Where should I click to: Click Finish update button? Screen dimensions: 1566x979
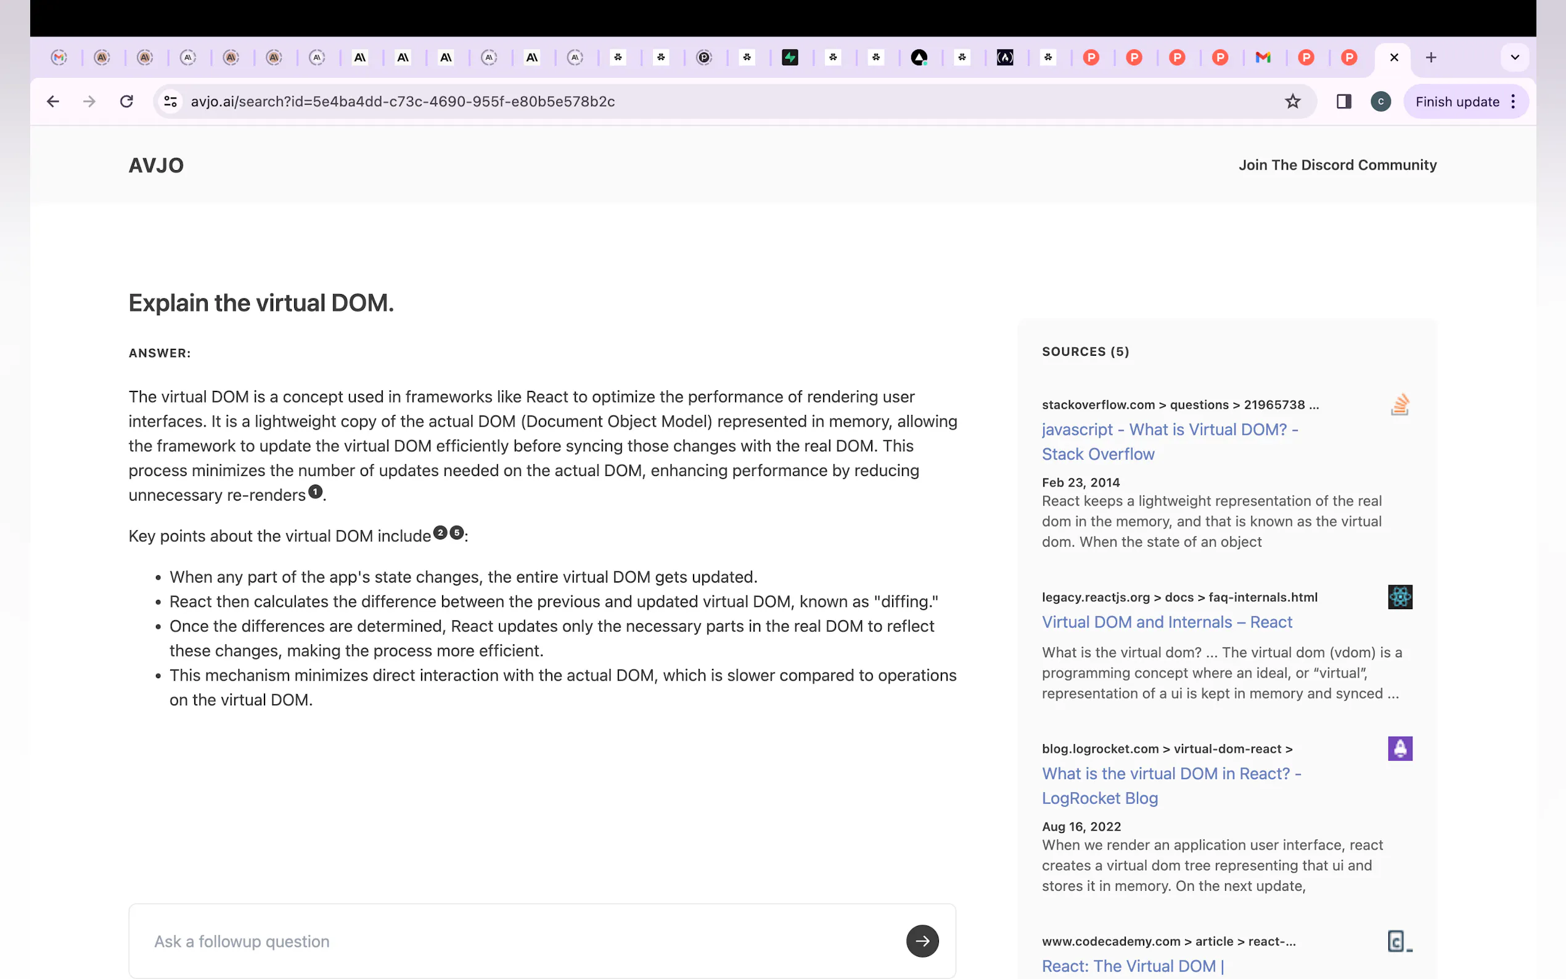[1457, 102]
